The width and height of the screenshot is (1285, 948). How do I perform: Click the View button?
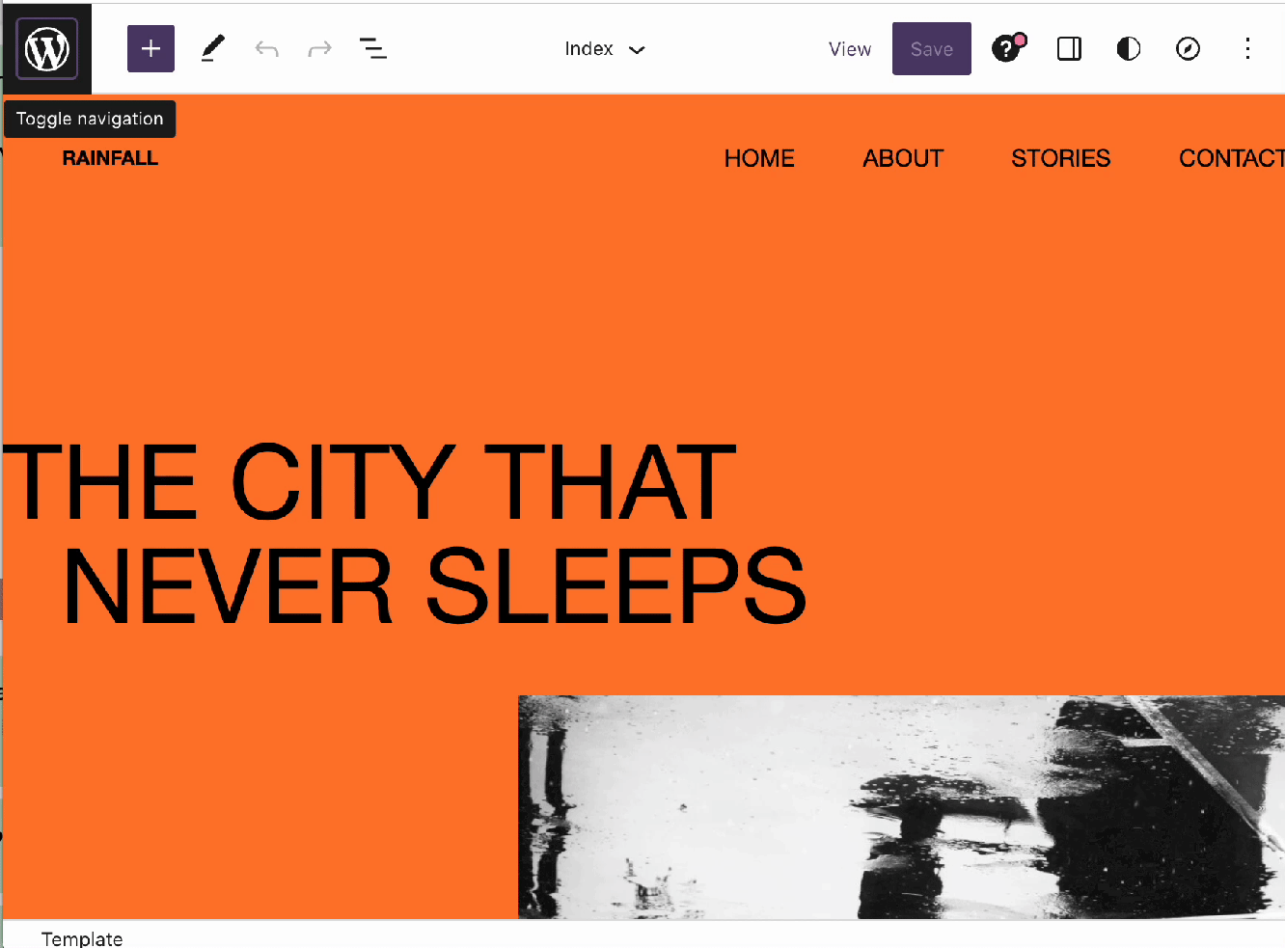[x=849, y=49]
